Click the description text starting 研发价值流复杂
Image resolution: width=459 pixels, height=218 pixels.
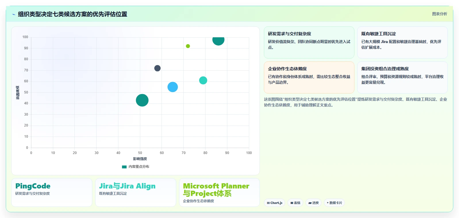(309, 44)
